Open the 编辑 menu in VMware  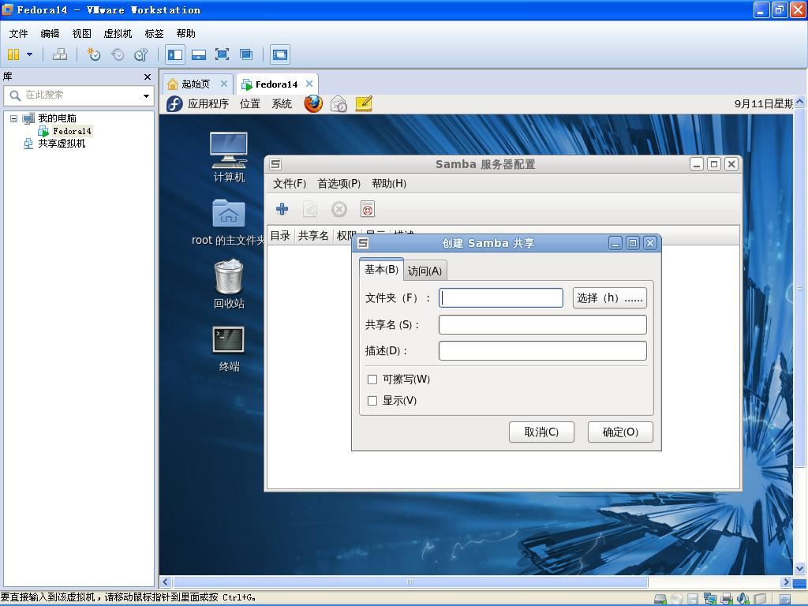coord(50,33)
